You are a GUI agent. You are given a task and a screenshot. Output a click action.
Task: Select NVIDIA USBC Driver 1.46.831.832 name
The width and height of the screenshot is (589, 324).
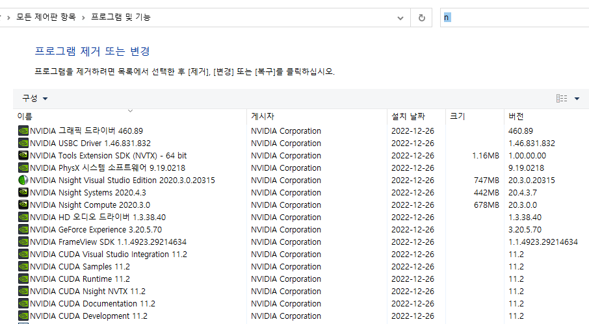point(90,143)
